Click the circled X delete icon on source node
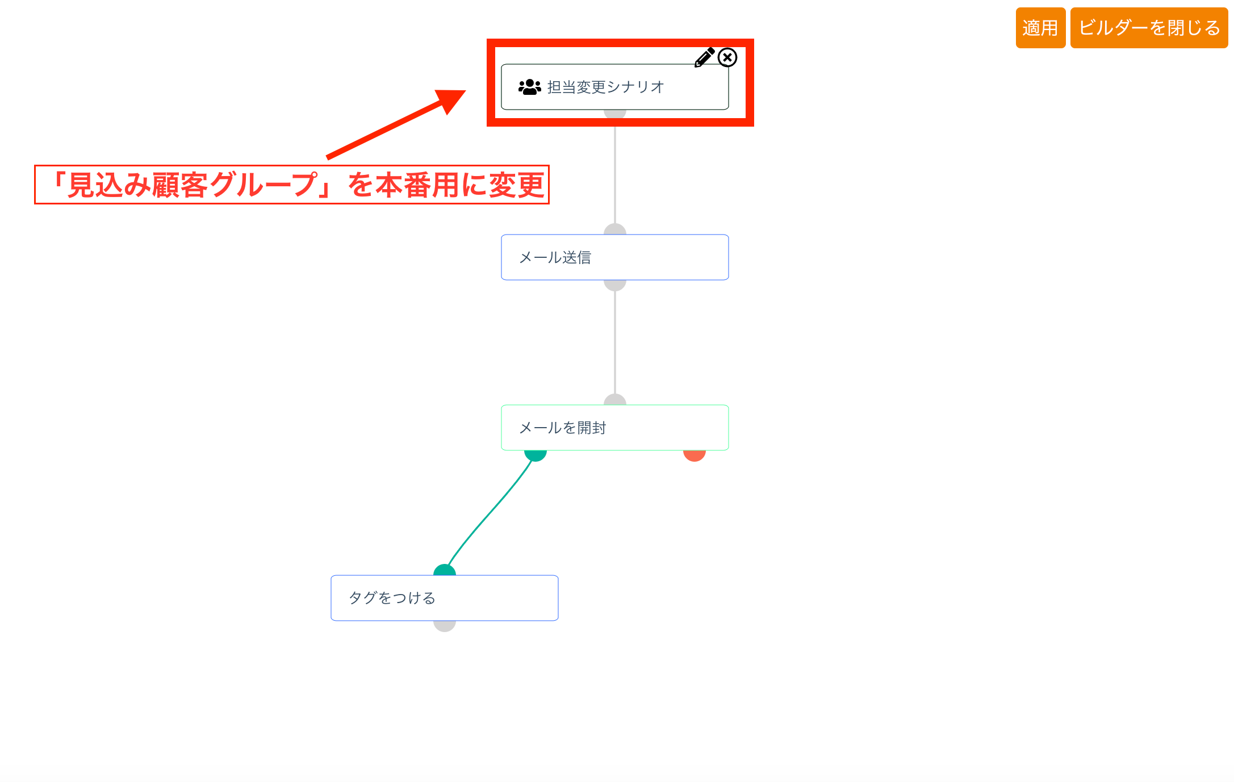 [x=727, y=57]
